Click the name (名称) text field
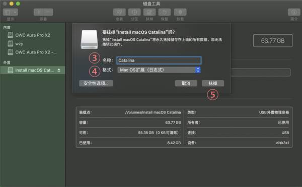 [x=159, y=60]
